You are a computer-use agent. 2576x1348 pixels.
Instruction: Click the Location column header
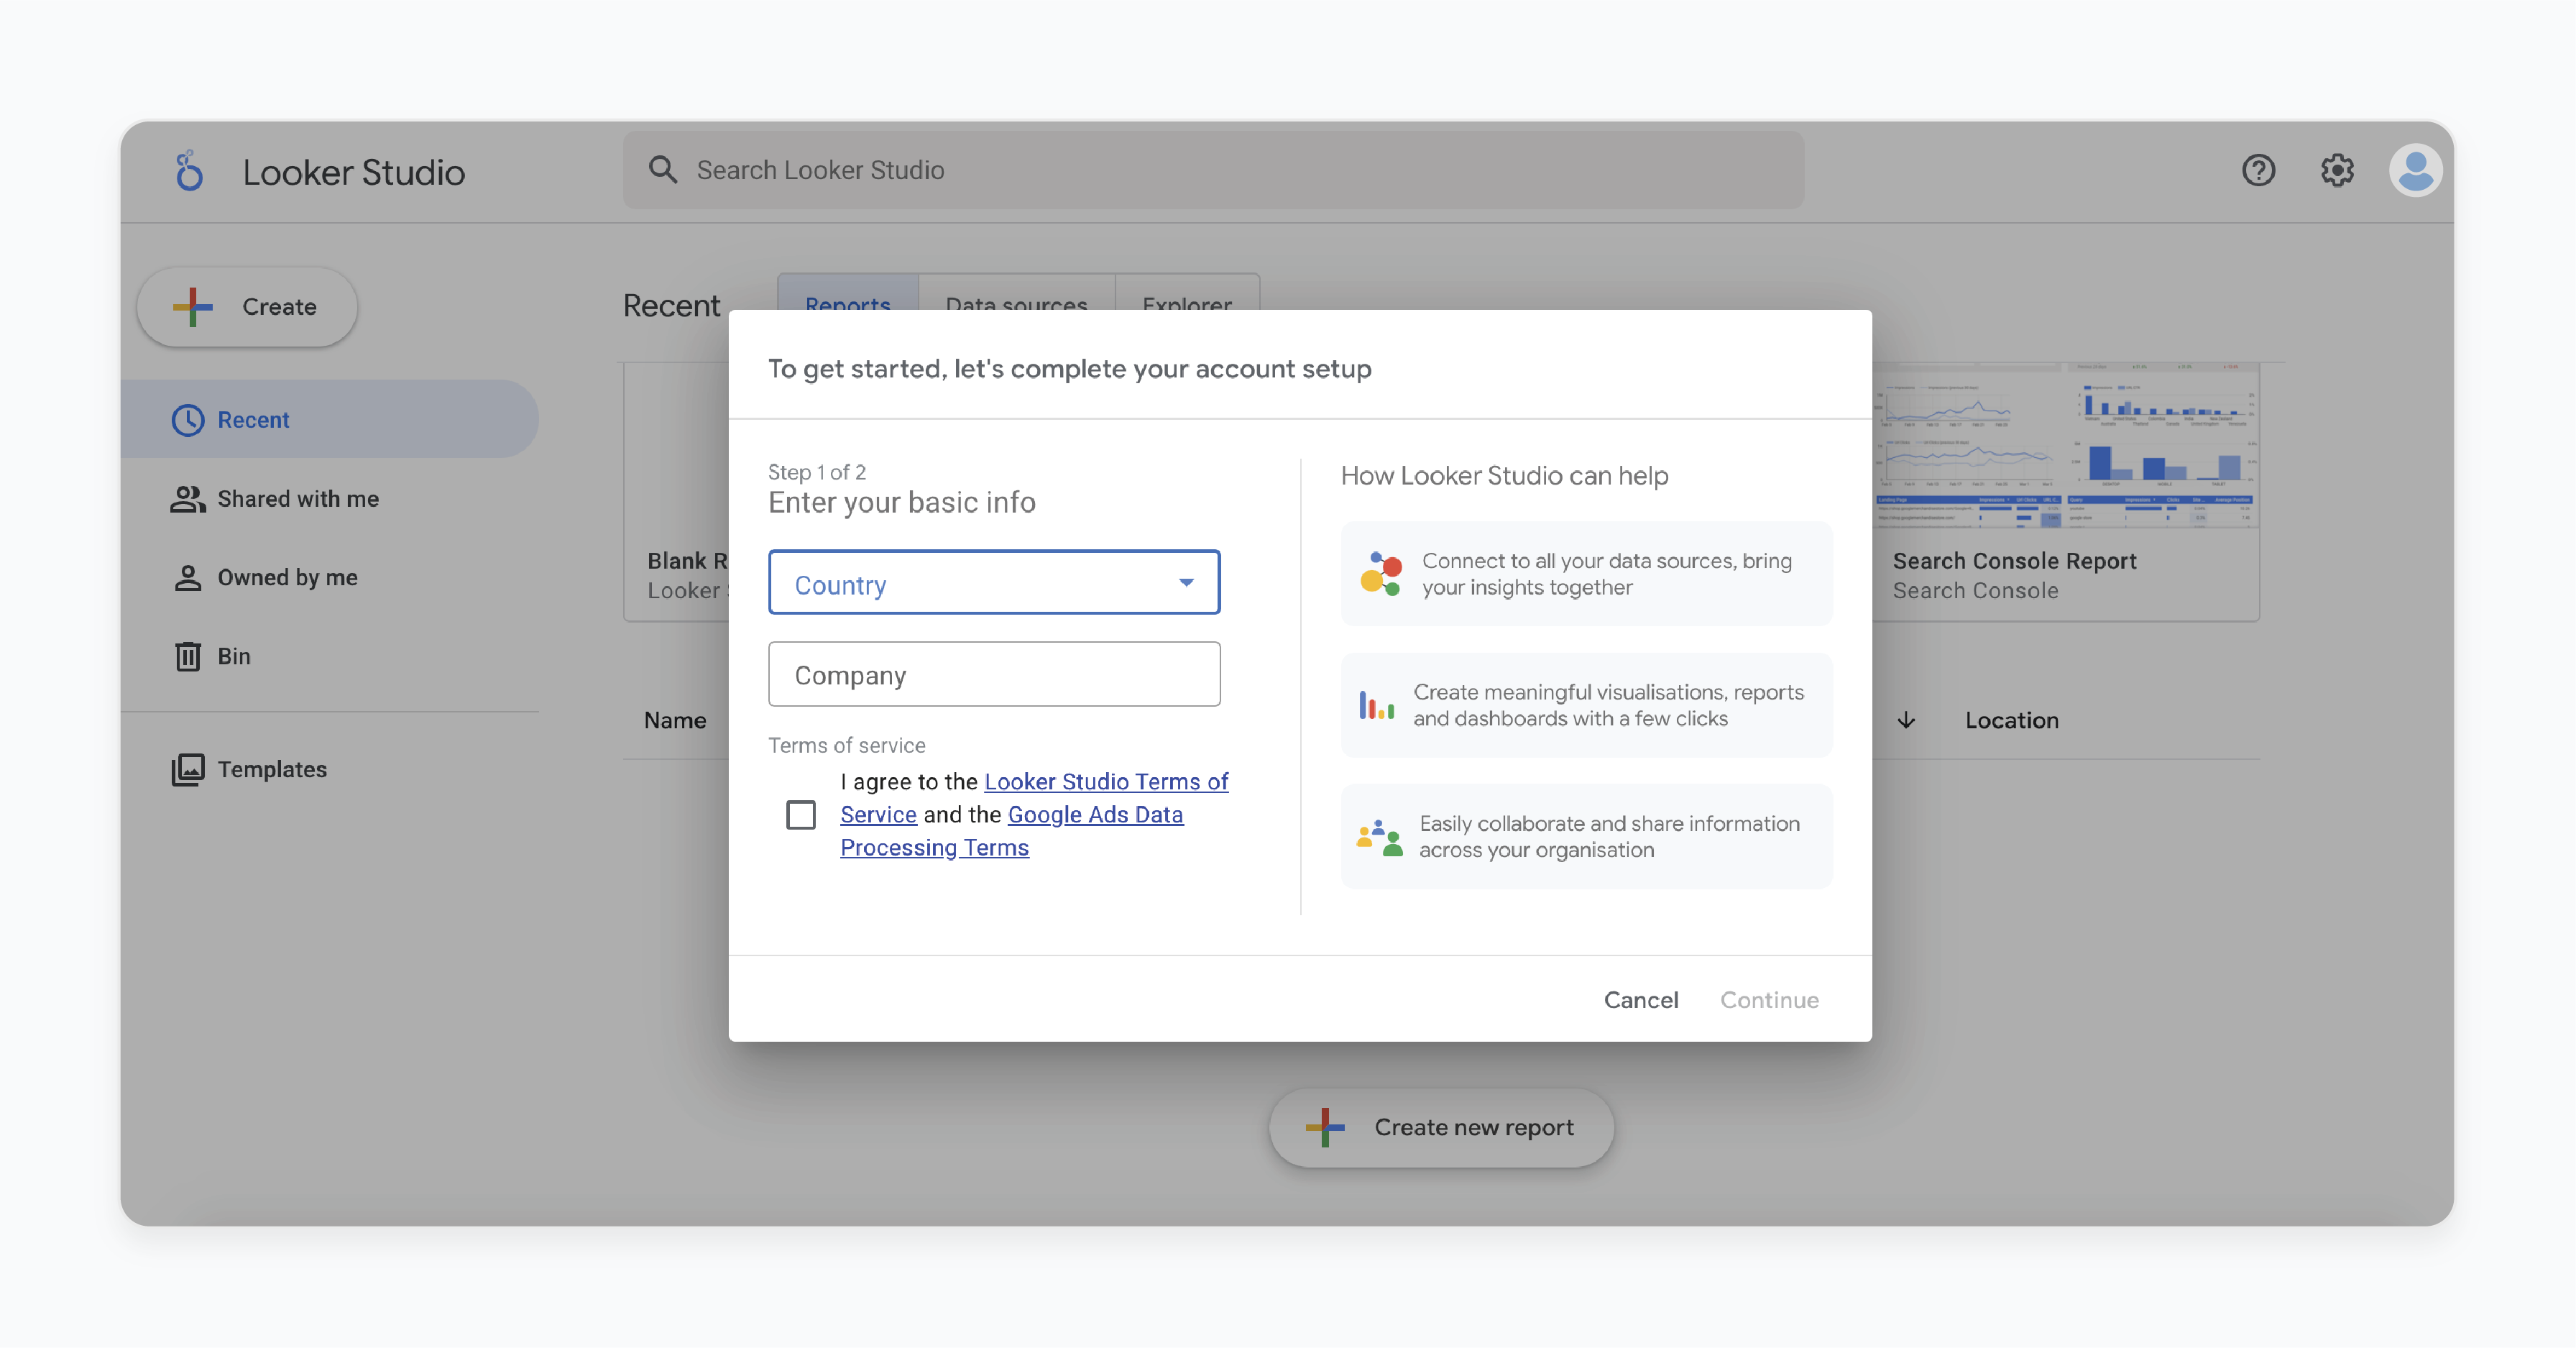pos(2011,720)
